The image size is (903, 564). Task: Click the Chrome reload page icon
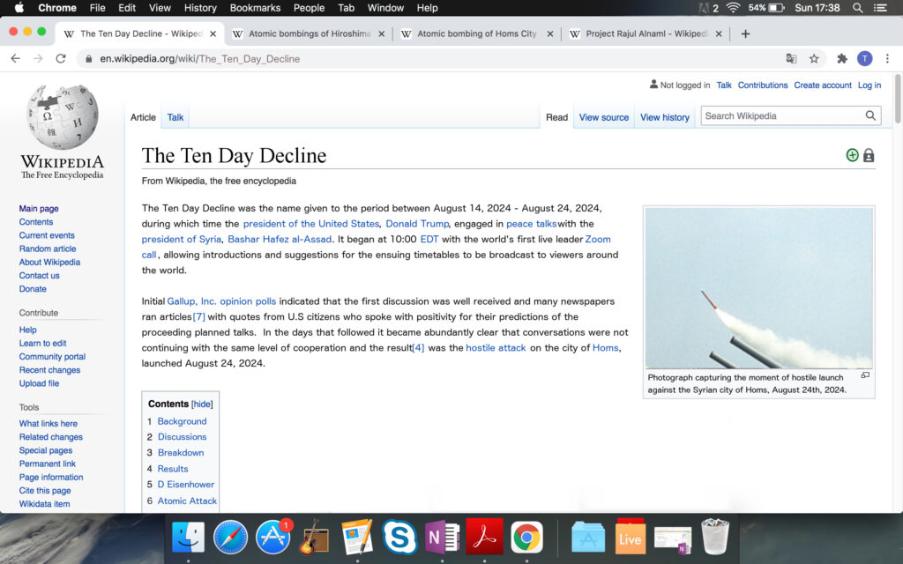(x=60, y=59)
